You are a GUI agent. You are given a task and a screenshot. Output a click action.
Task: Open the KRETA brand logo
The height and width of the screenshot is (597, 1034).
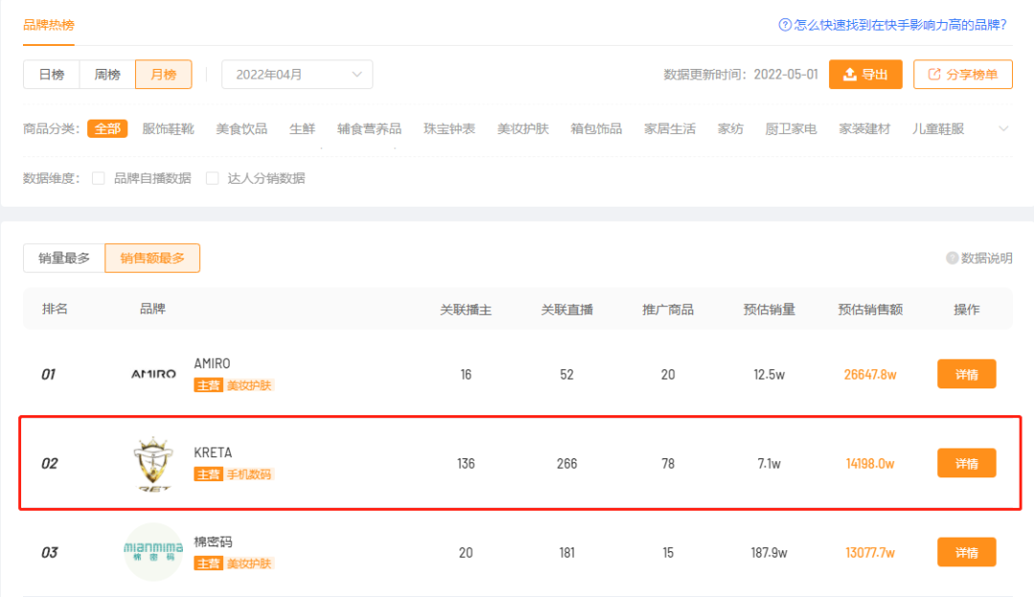pyautogui.click(x=153, y=464)
